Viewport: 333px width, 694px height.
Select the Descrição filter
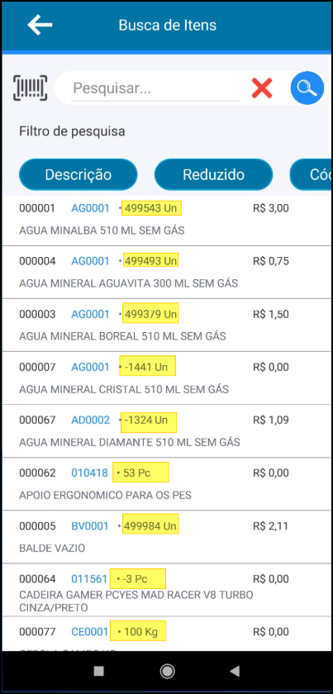[78, 174]
